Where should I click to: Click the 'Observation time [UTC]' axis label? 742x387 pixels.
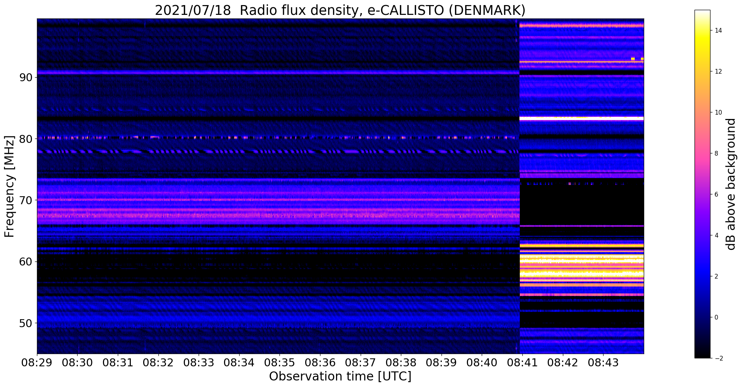pos(340,376)
